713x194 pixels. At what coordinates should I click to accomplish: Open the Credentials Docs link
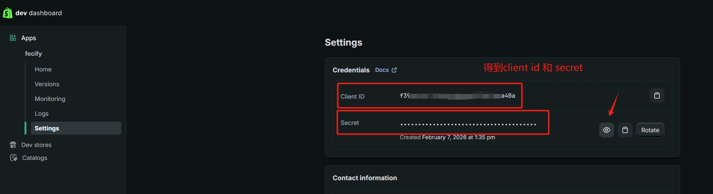click(x=382, y=70)
